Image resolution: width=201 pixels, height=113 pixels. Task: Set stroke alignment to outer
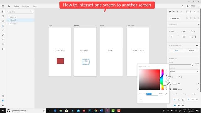[179, 100]
